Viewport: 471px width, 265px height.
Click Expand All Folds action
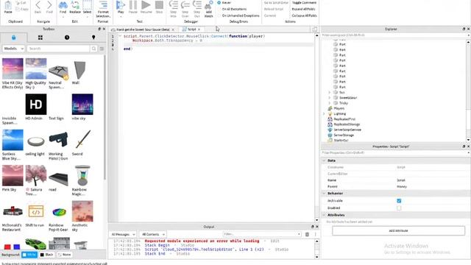(x=303, y=9)
